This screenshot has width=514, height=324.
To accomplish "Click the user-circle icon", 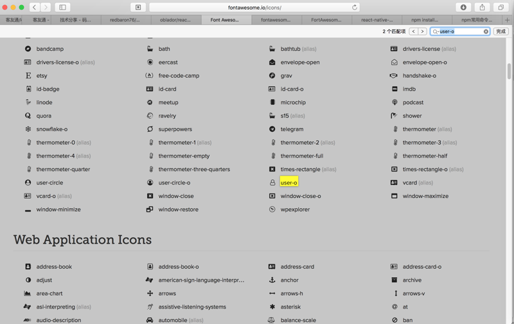I will (28, 183).
